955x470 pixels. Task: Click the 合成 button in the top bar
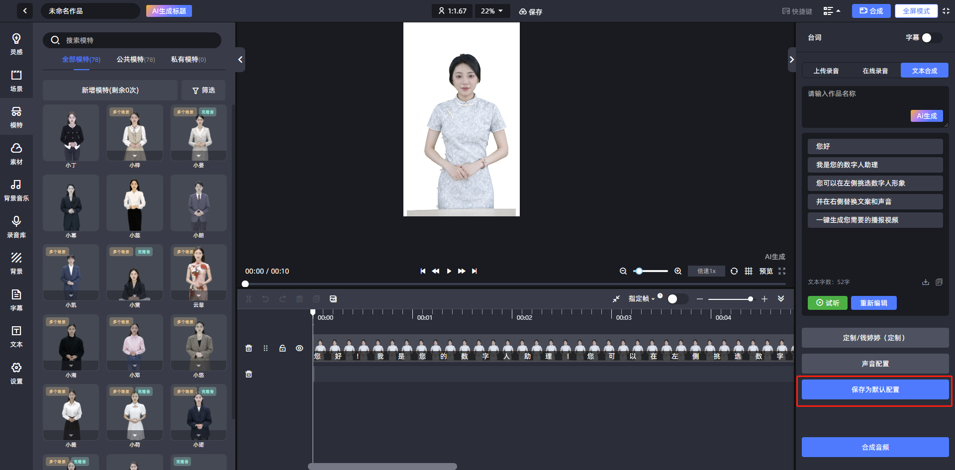click(x=871, y=11)
